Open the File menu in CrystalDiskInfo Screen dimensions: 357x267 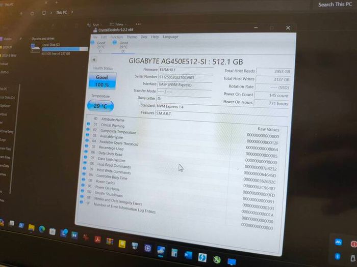click(x=95, y=37)
